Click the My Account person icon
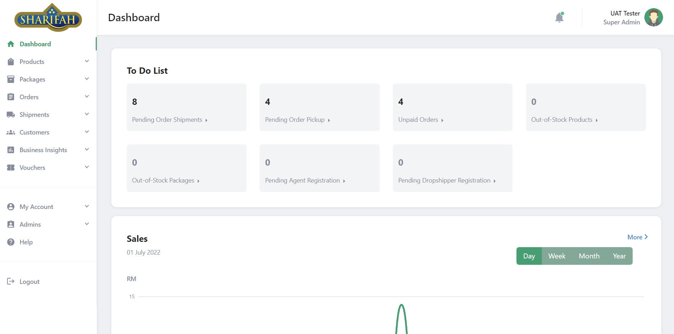 (x=11, y=207)
